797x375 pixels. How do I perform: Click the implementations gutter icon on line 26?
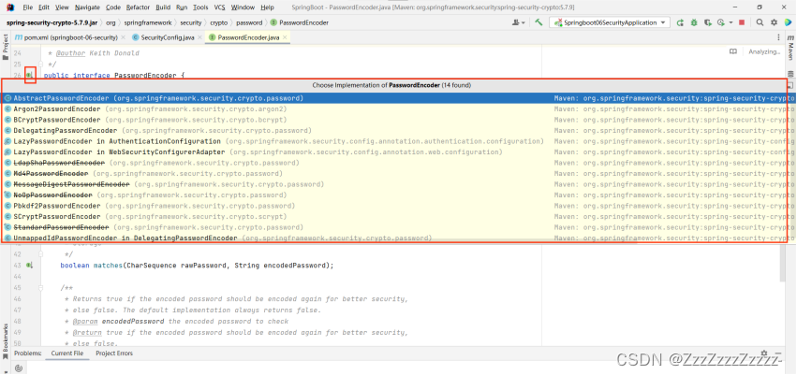click(30, 75)
